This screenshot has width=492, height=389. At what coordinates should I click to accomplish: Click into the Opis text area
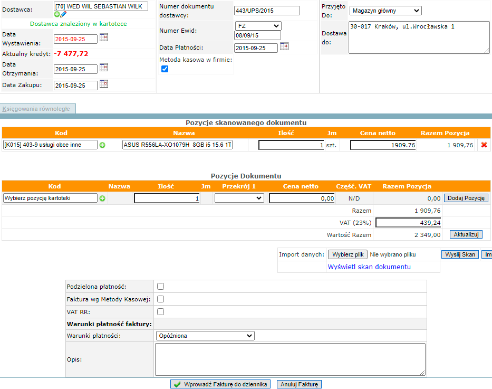(x=290, y=359)
